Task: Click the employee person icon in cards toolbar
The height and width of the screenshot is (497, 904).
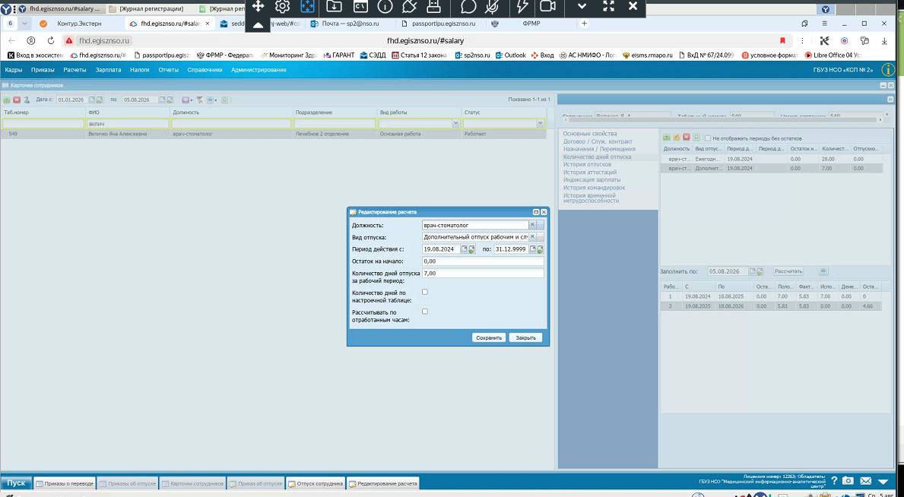Action: [27, 100]
